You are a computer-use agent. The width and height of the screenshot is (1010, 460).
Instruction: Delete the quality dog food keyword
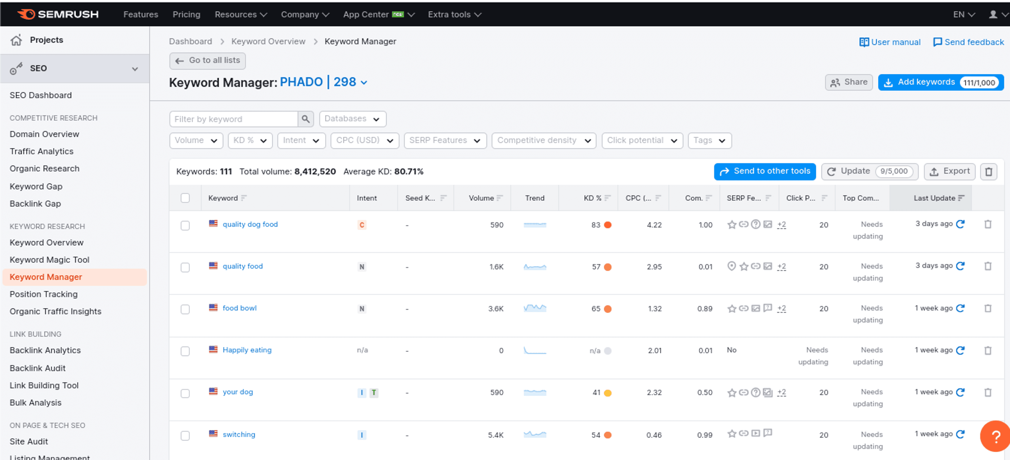click(x=988, y=224)
